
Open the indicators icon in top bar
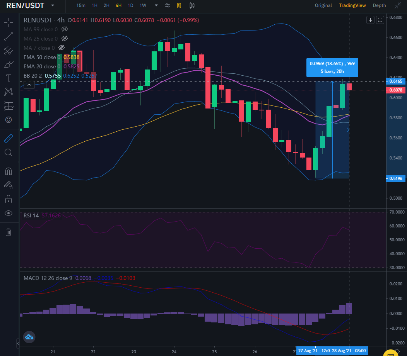(x=179, y=5)
